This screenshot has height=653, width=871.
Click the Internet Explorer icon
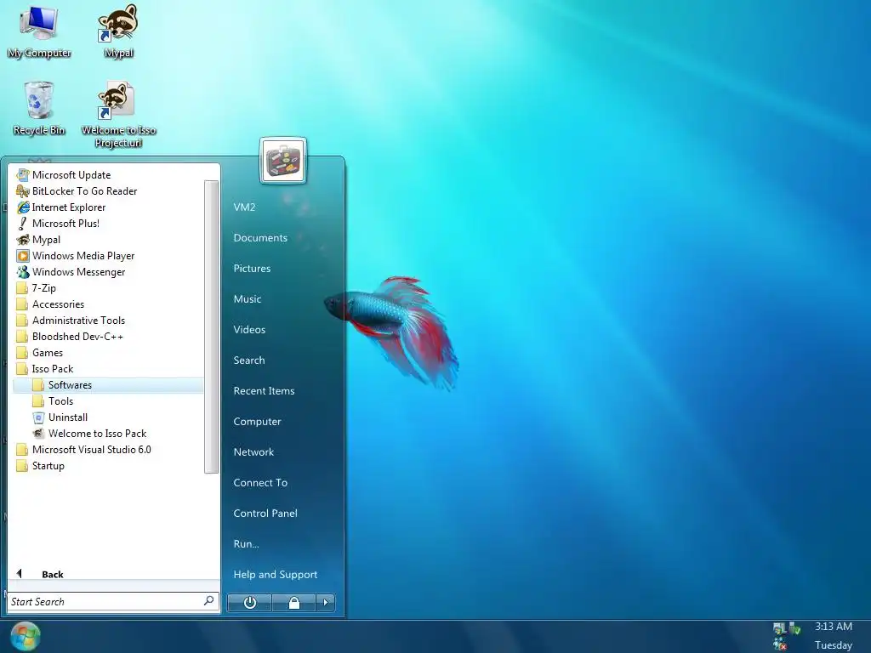pyautogui.click(x=23, y=207)
